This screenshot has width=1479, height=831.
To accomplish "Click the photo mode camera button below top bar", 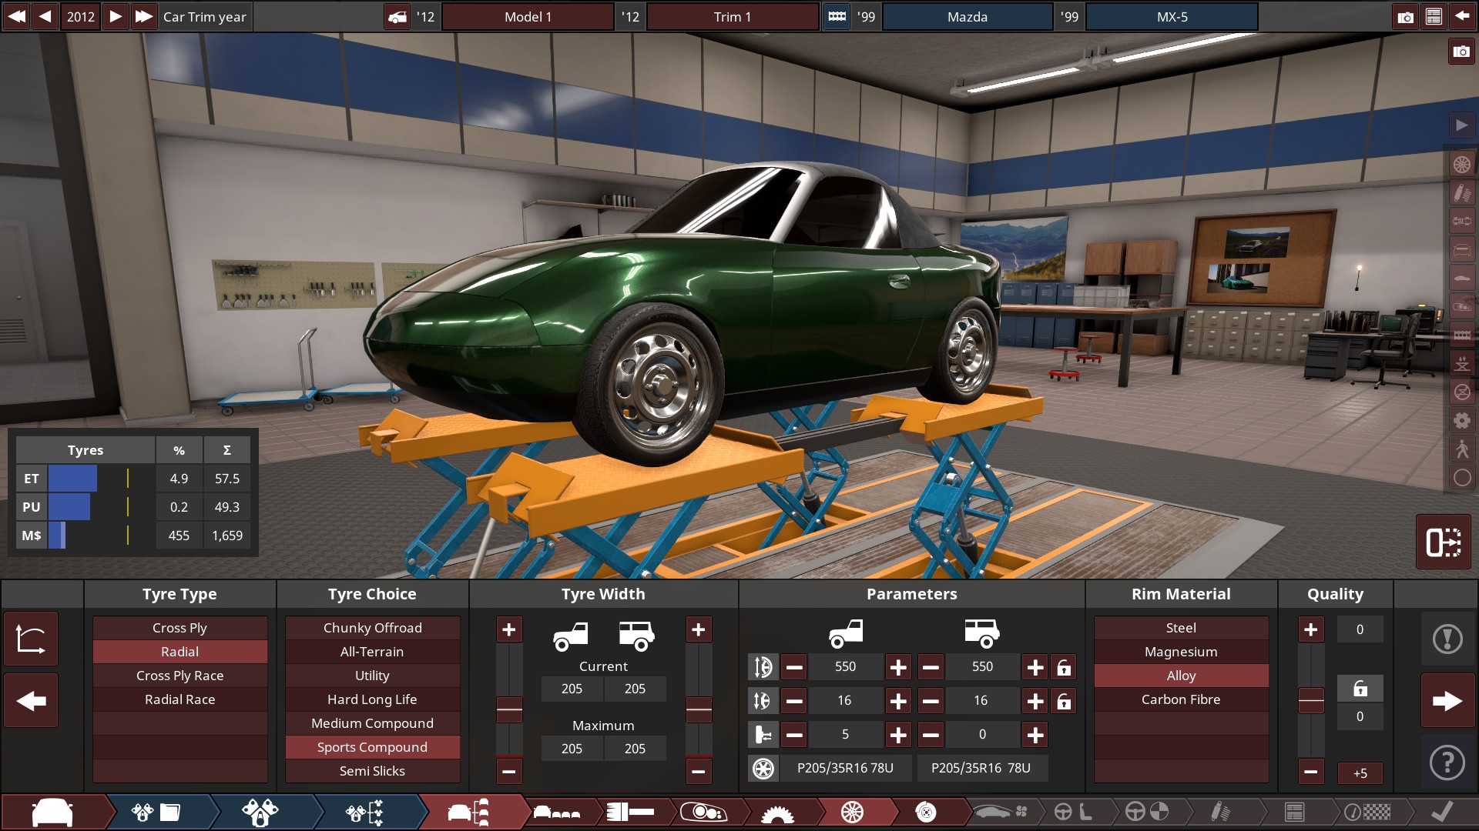I will click(1461, 52).
